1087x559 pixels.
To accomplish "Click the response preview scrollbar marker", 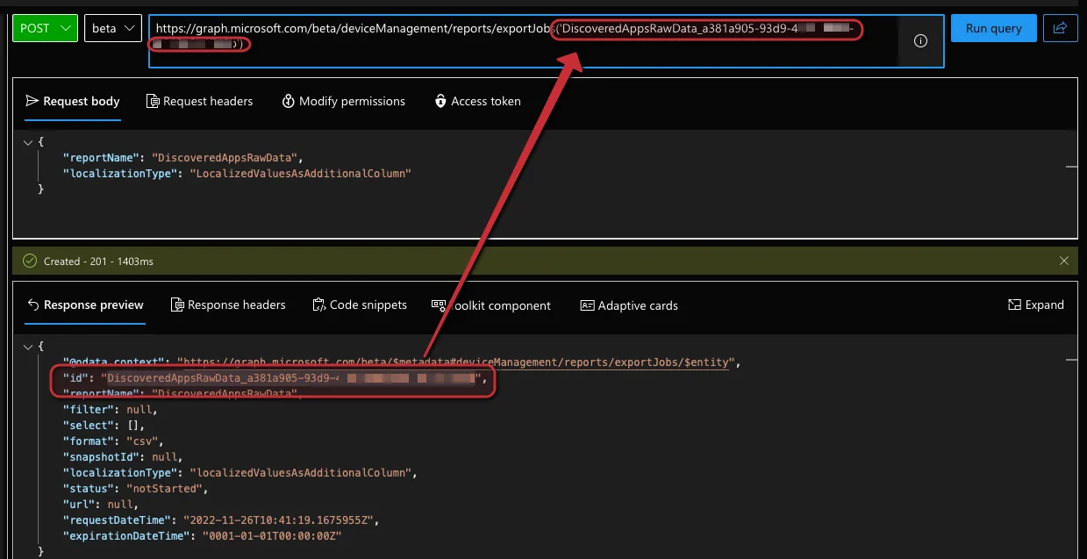I will tap(1071, 359).
